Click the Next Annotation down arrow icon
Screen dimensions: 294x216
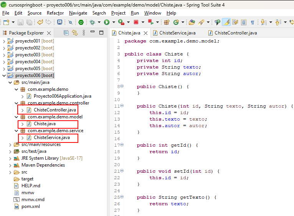(x=263, y=22)
